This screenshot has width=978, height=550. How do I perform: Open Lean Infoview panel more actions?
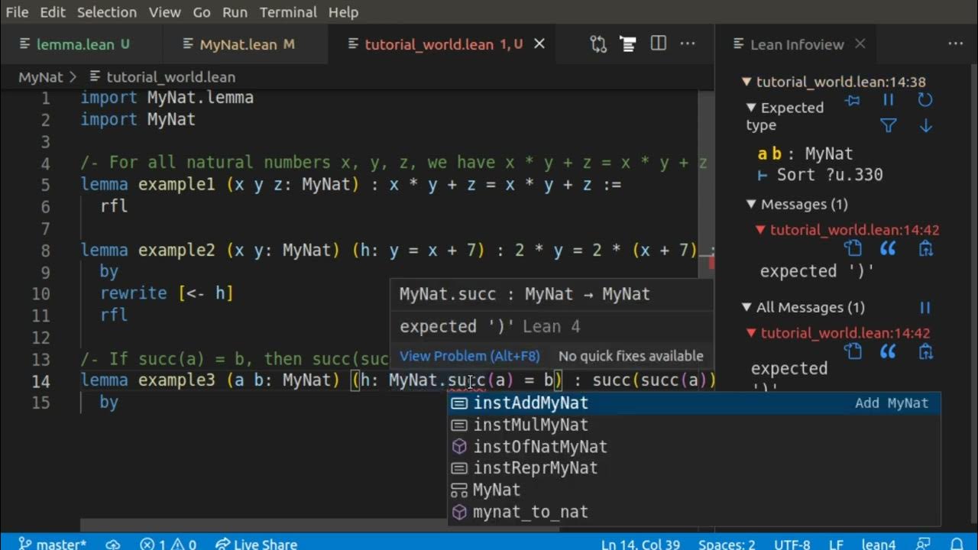[x=956, y=44]
